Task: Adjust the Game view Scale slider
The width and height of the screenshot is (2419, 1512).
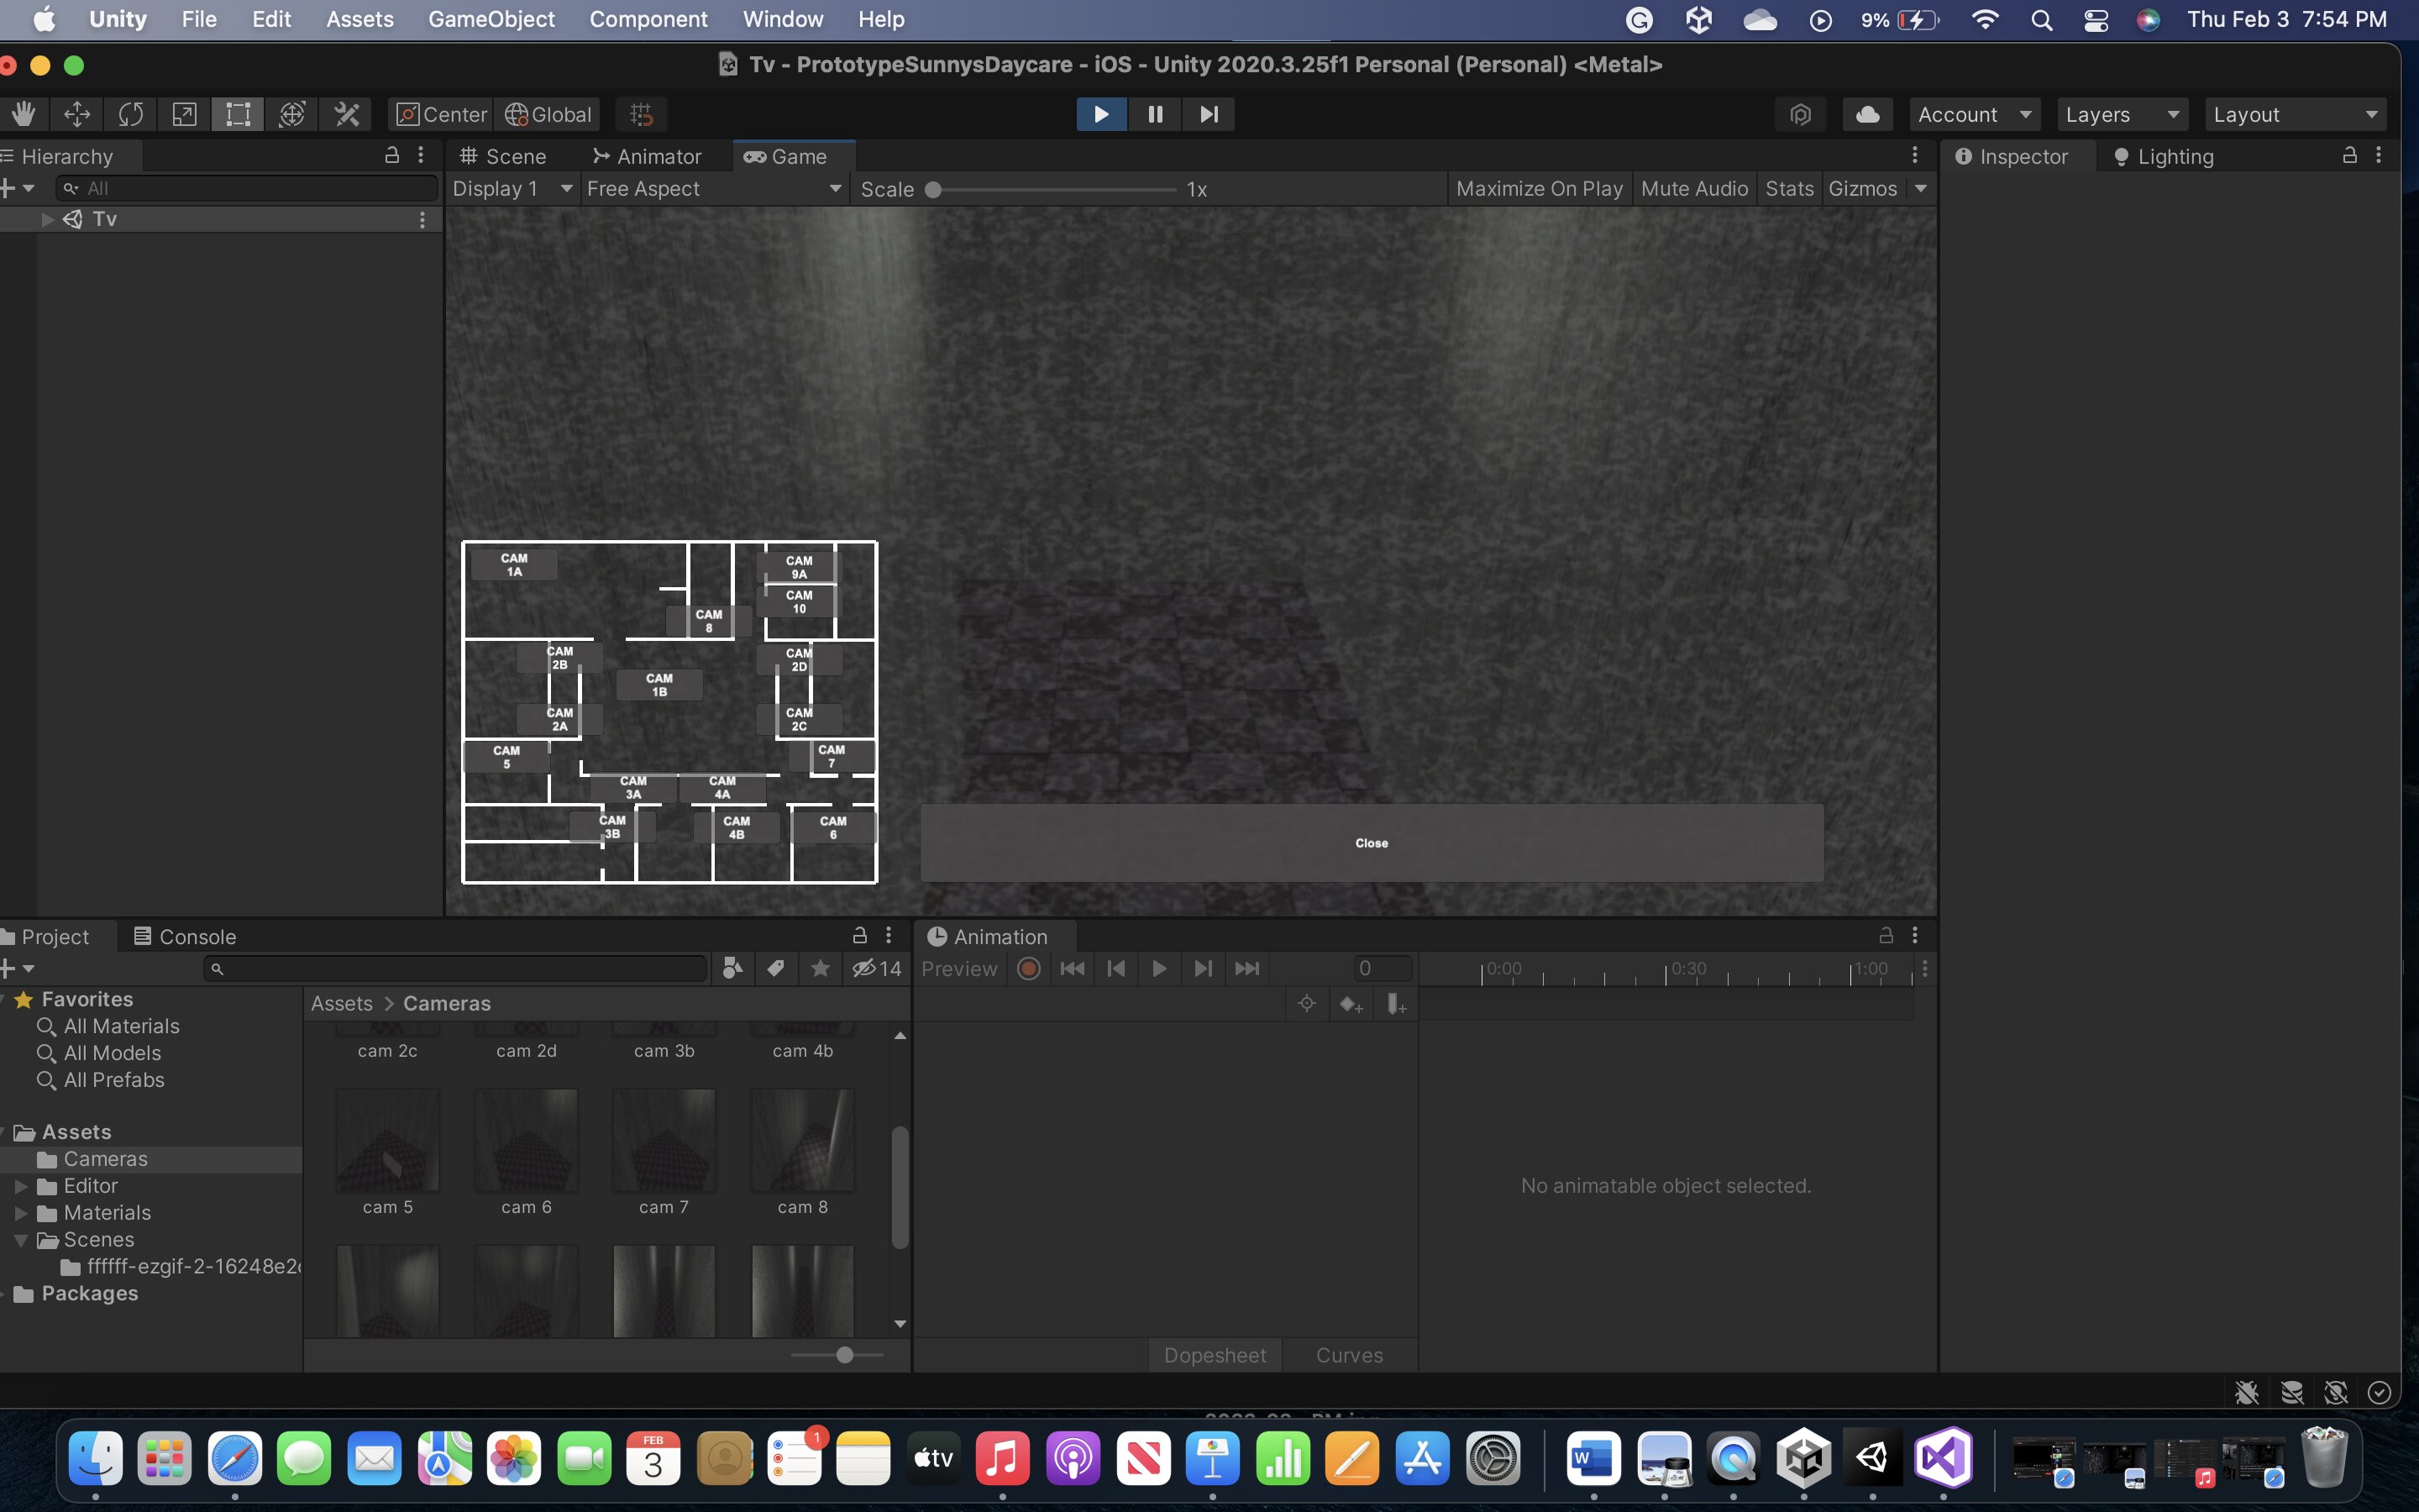Action: [934, 189]
